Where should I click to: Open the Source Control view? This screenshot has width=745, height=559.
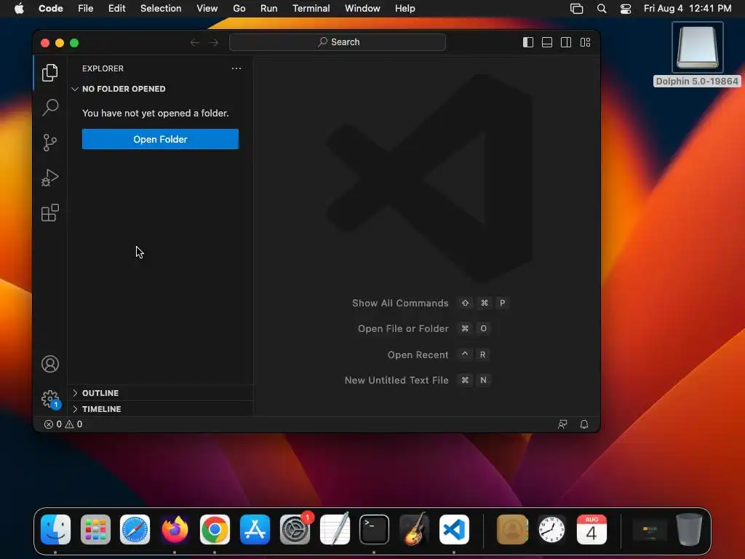[x=50, y=143]
